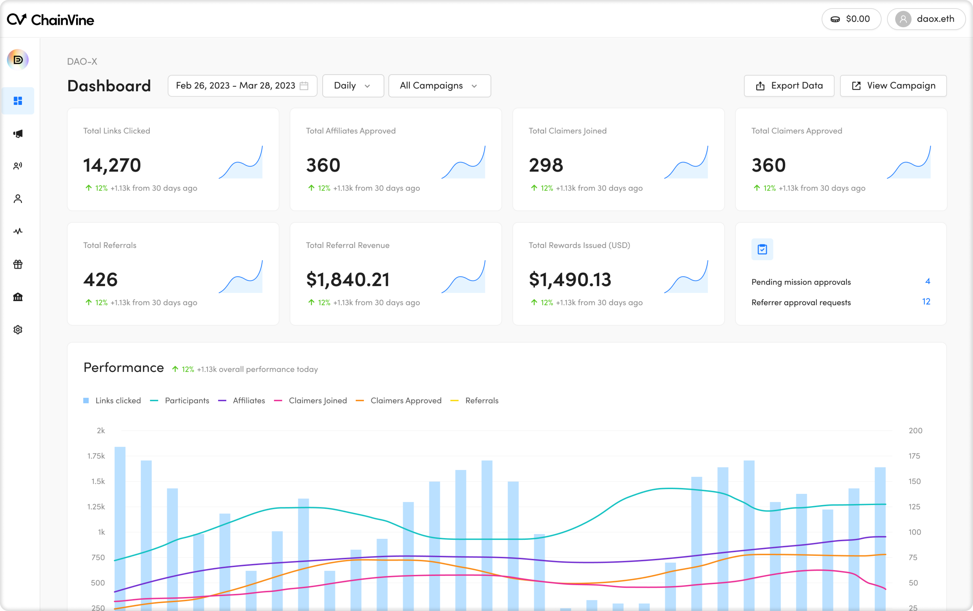Expand the Daily interval dropdown
The image size is (973, 611).
pos(353,86)
